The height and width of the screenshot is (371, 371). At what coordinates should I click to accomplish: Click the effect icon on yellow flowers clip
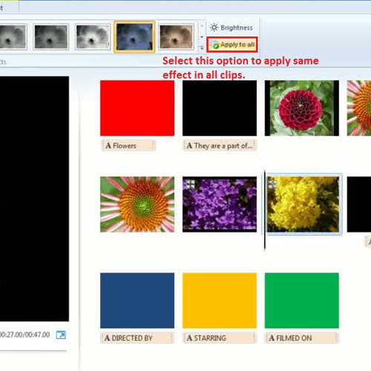272,184
